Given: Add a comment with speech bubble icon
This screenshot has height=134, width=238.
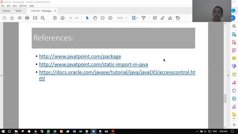Looking at the screenshot, I should [x=155, y=18].
